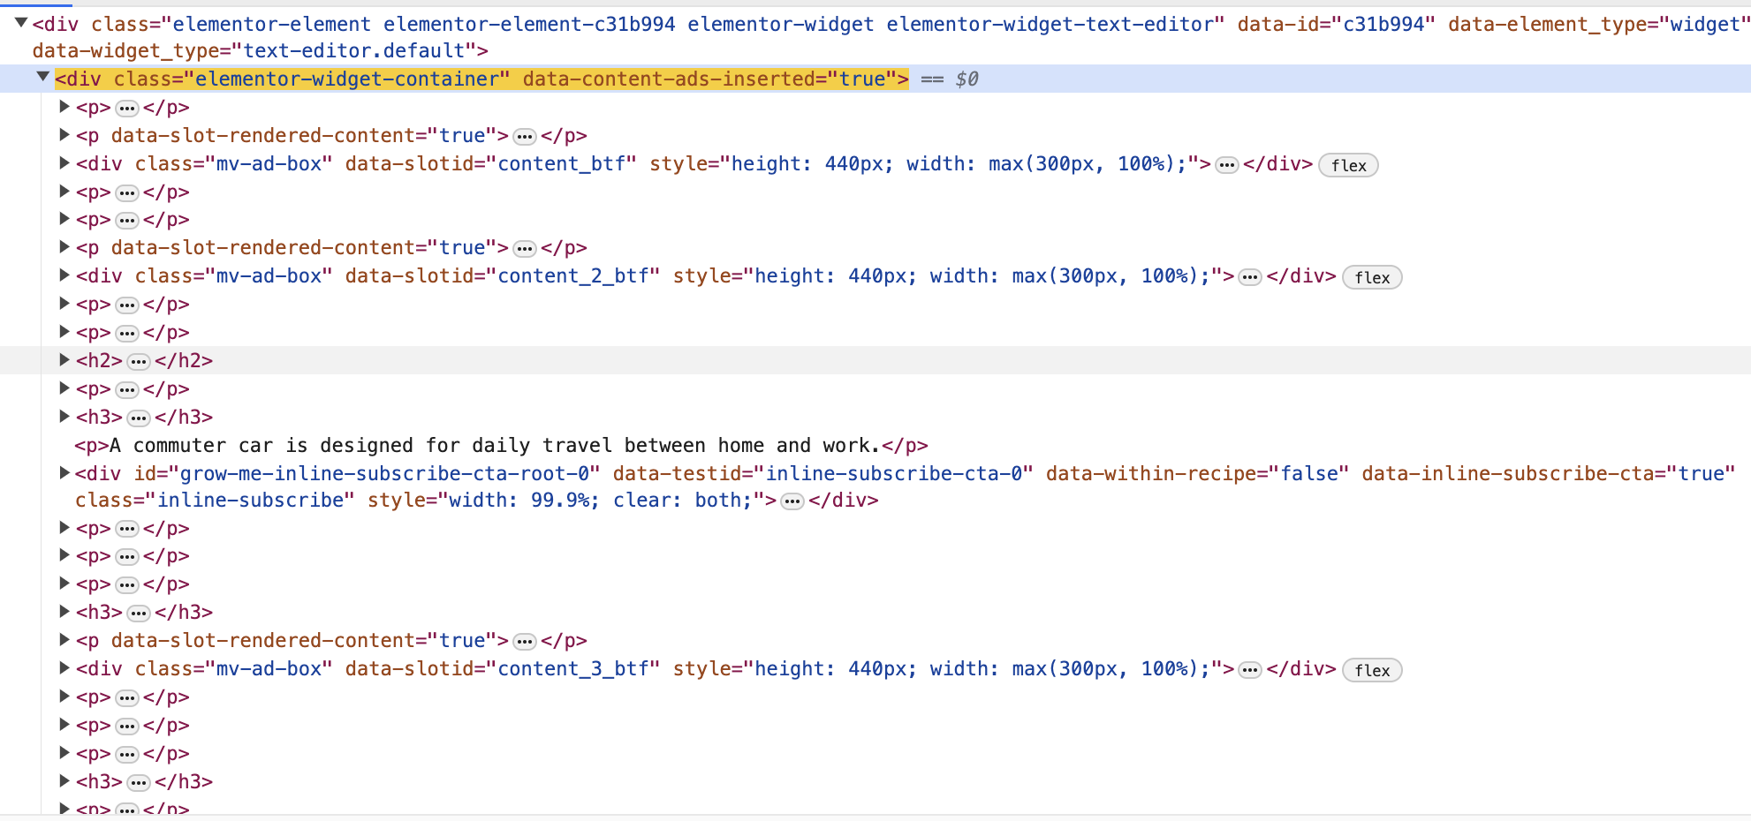This screenshot has height=821, width=1751.
Task: Click ellipsis in the content_3_btf ad box div
Action: coord(1249,670)
